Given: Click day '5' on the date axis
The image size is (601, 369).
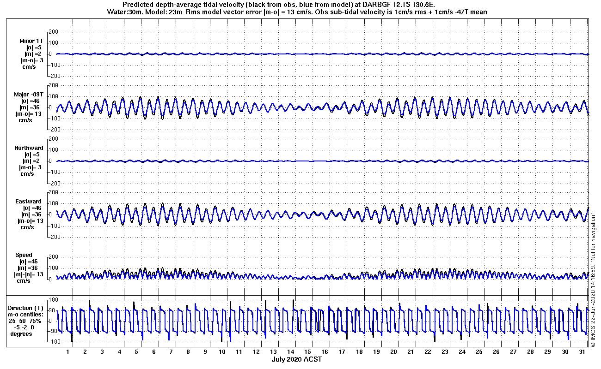Looking at the screenshot, I should click(x=136, y=352).
